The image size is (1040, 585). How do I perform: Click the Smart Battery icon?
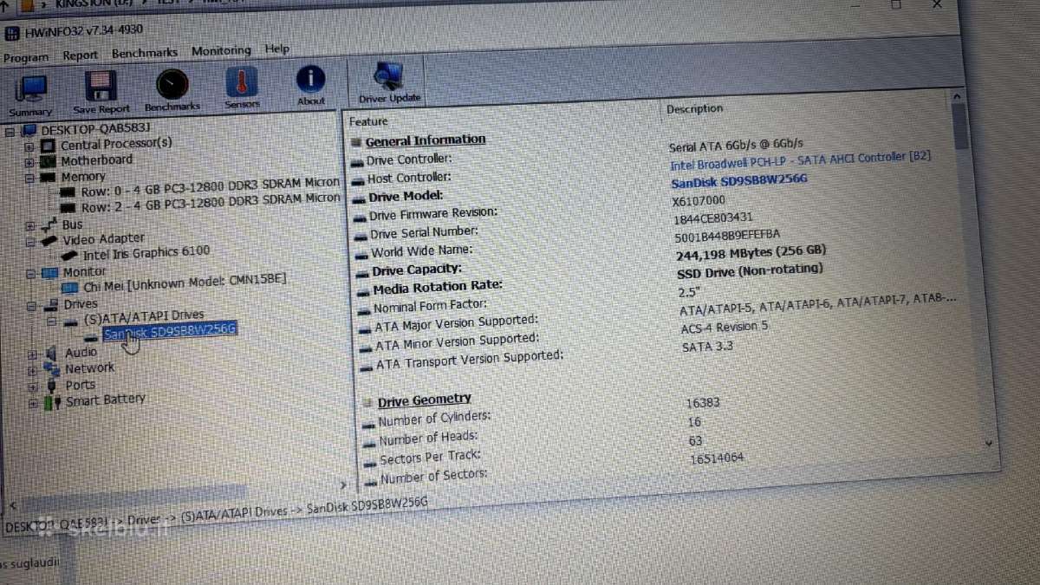tap(54, 401)
